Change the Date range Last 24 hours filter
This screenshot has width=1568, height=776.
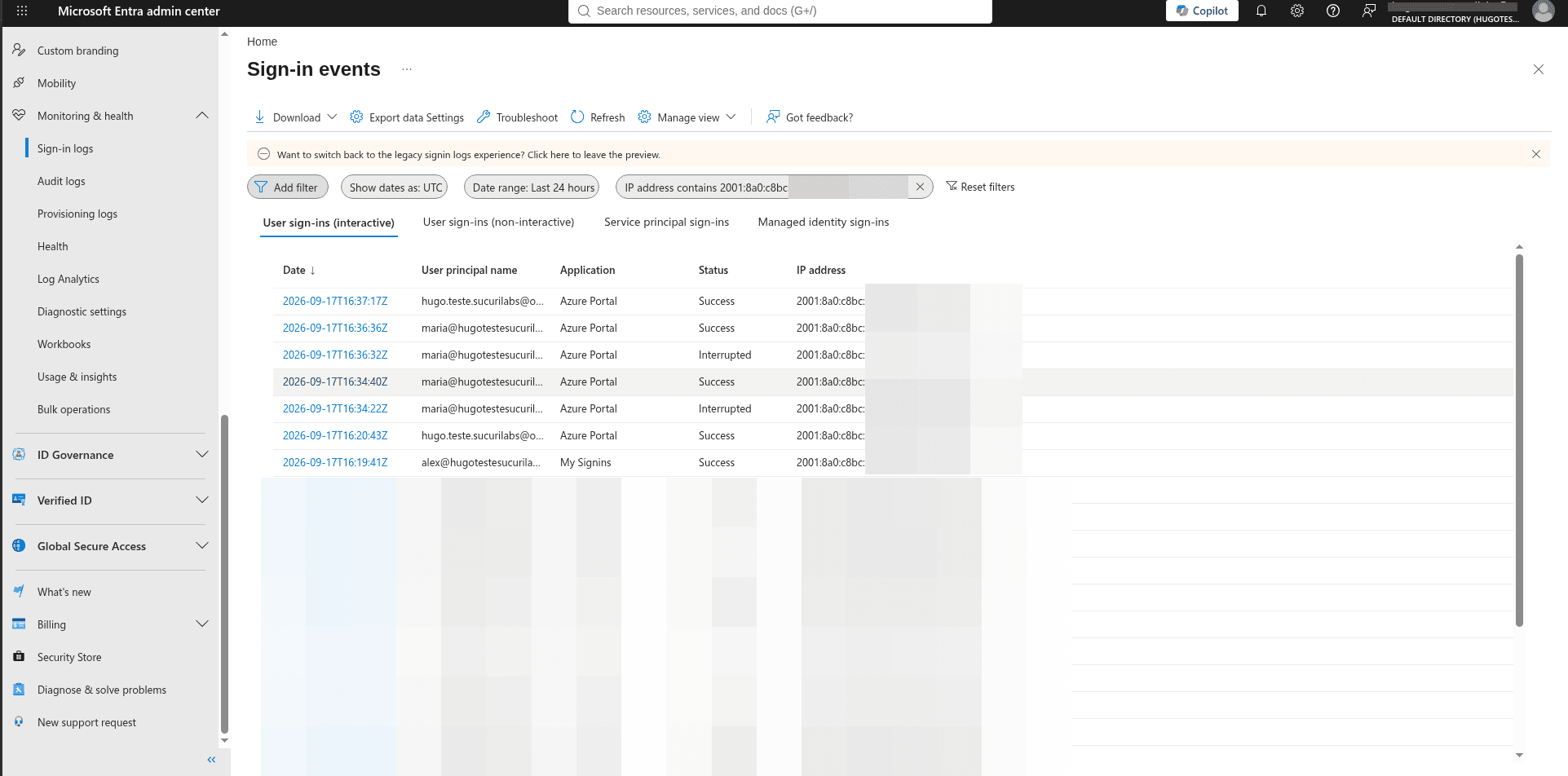tap(532, 187)
